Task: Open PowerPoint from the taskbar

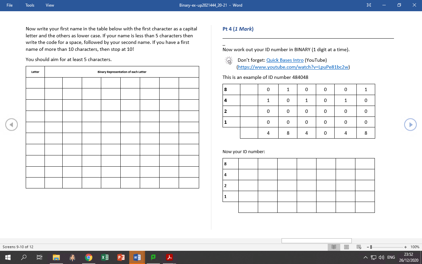Action: coord(121,257)
